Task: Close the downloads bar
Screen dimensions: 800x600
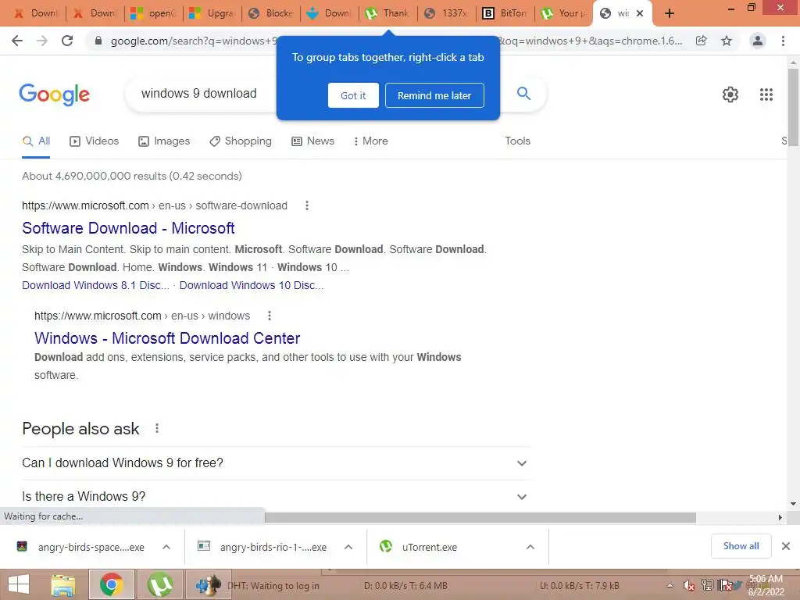Action: (786, 546)
